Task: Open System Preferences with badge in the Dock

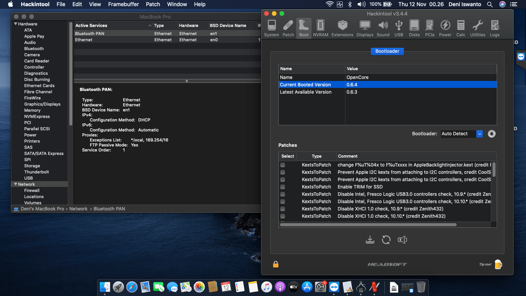Action: coord(320,287)
